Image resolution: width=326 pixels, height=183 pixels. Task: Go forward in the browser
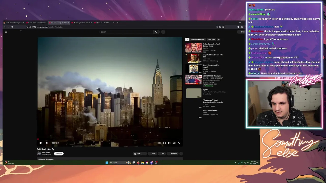click(8, 27)
